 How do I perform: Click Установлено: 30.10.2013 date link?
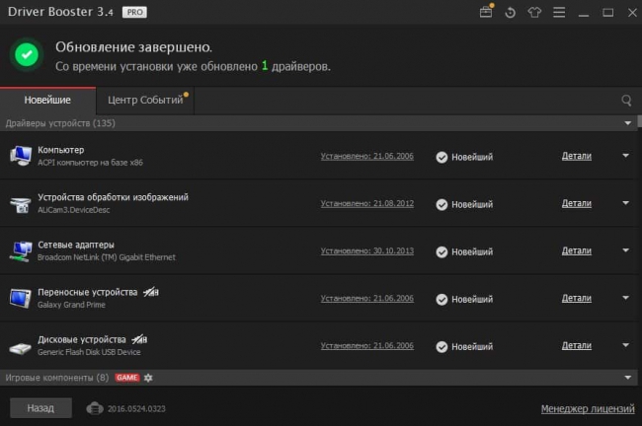coord(367,251)
